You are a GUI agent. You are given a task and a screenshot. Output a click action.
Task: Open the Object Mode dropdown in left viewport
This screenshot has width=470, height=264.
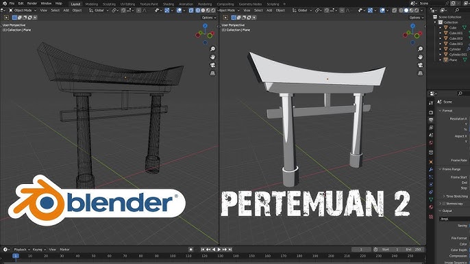[23, 10]
